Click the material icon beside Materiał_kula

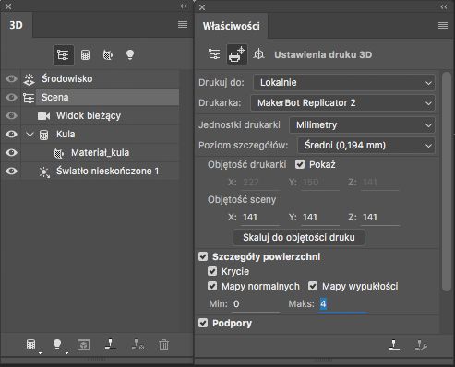point(59,153)
